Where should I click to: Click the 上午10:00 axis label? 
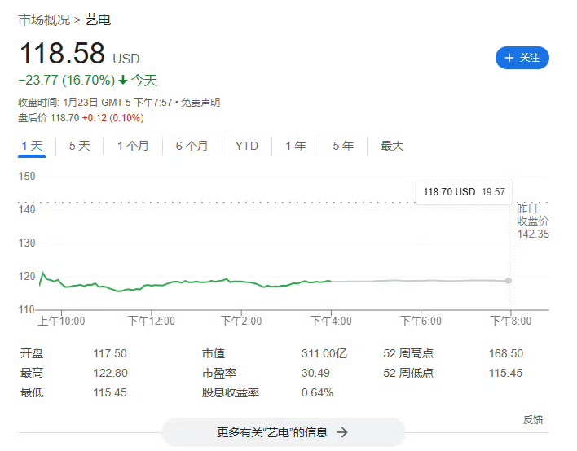pyautogui.click(x=61, y=321)
